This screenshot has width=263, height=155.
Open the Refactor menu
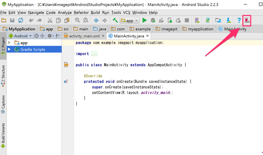[x=81, y=12]
